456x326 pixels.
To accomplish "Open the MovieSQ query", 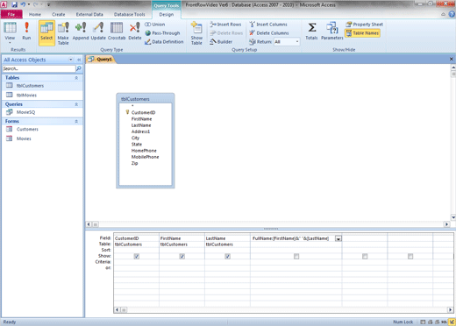I will (x=42, y=112).
